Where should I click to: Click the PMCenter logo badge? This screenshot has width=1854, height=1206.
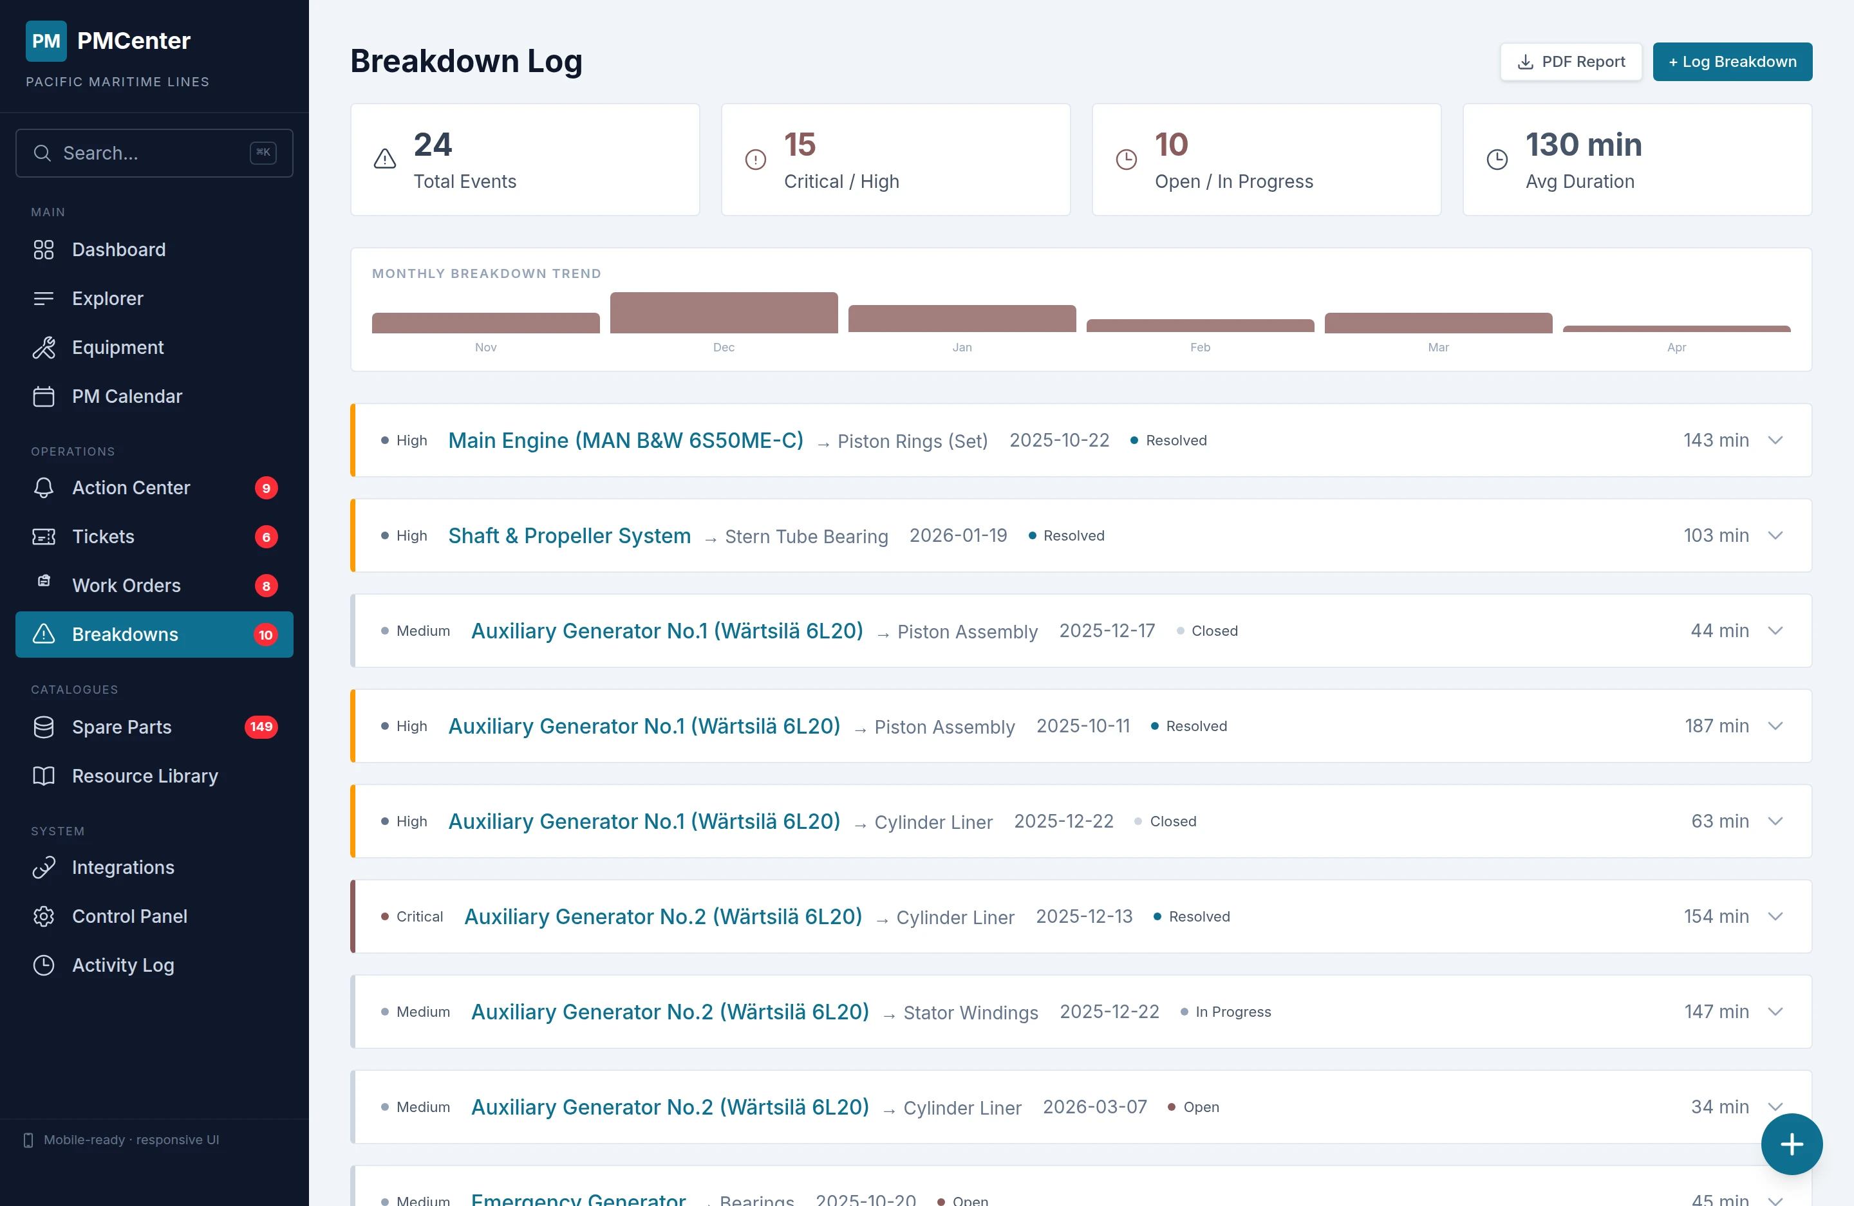(46, 41)
